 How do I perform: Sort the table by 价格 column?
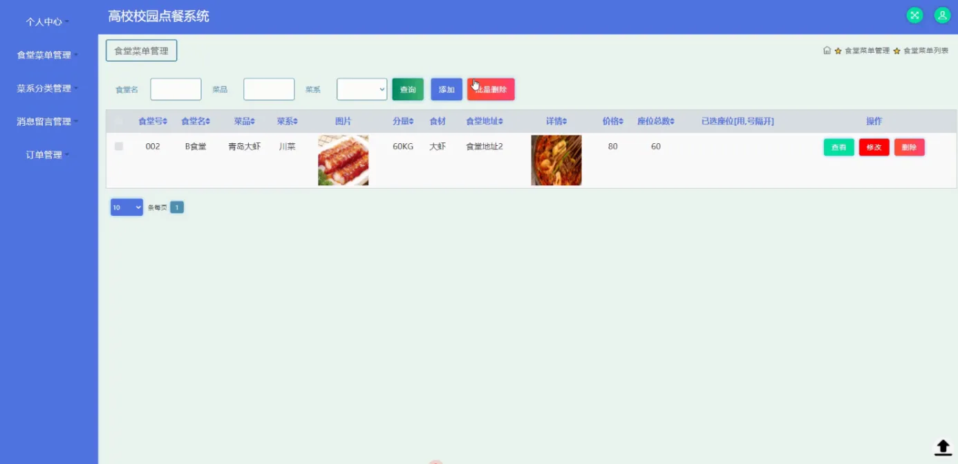[x=612, y=120]
